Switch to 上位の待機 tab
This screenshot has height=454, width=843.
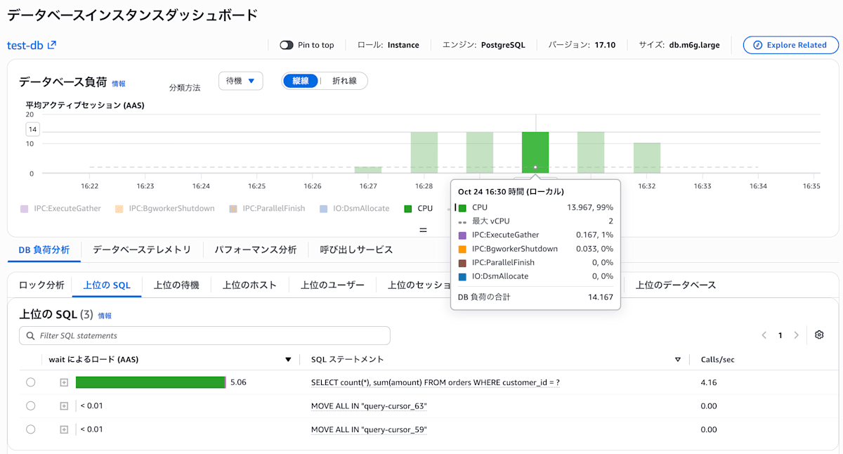click(x=176, y=285)
